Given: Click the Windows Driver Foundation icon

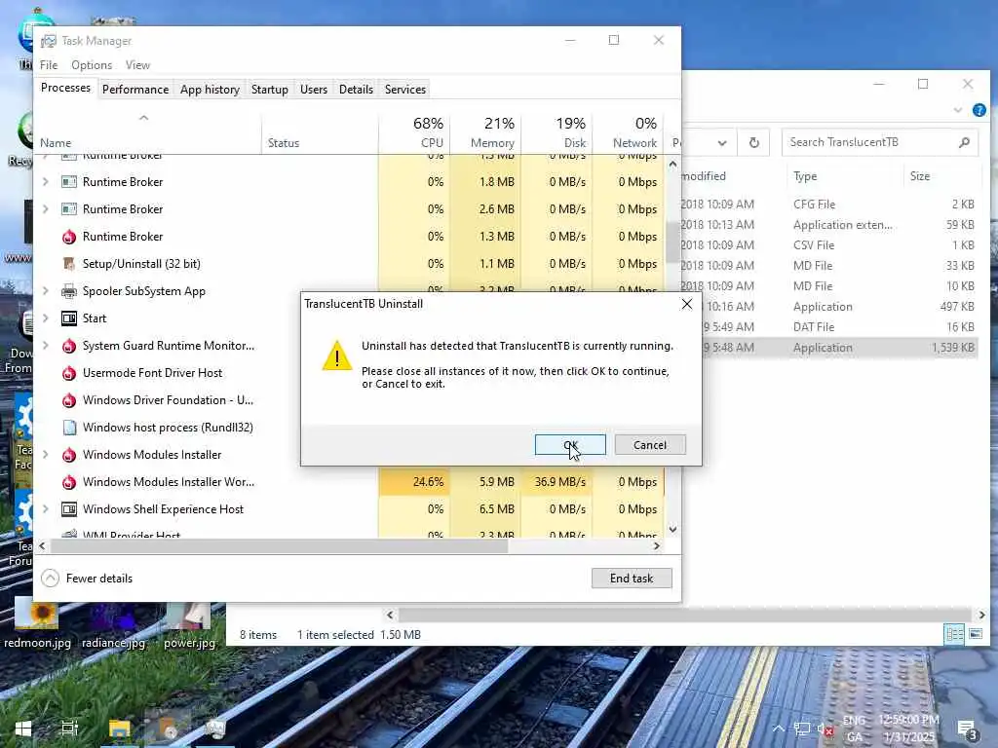Looking at the screenshot, I should (x=69, y=400).
